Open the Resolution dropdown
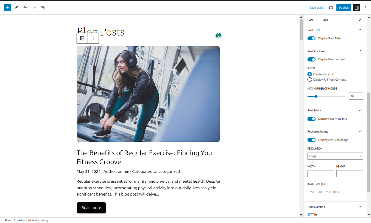Viewport: 371px width, 223px height. coord(335,156)
